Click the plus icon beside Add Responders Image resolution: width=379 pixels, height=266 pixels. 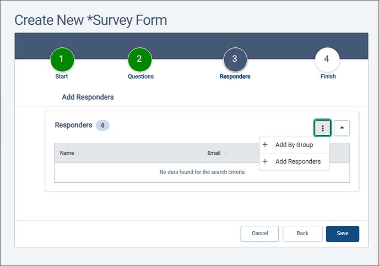point(265,161)
